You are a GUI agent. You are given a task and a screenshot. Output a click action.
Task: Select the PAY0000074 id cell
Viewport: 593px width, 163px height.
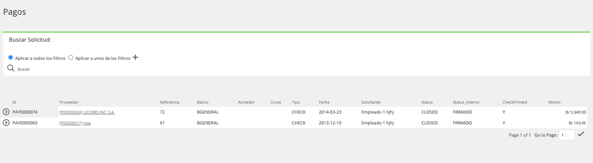pyautogui.click(x=25, y=112)
